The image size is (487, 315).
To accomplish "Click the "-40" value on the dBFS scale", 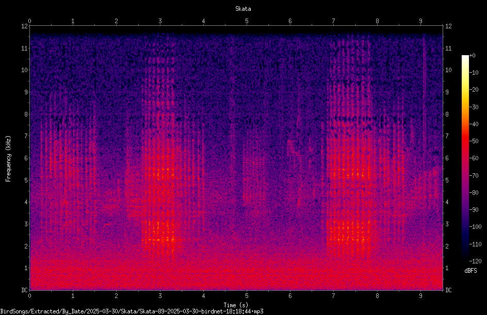I will [x=474, y=124].
